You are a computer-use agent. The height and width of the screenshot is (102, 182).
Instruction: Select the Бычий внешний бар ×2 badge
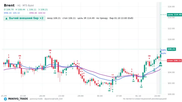point(24,18)
